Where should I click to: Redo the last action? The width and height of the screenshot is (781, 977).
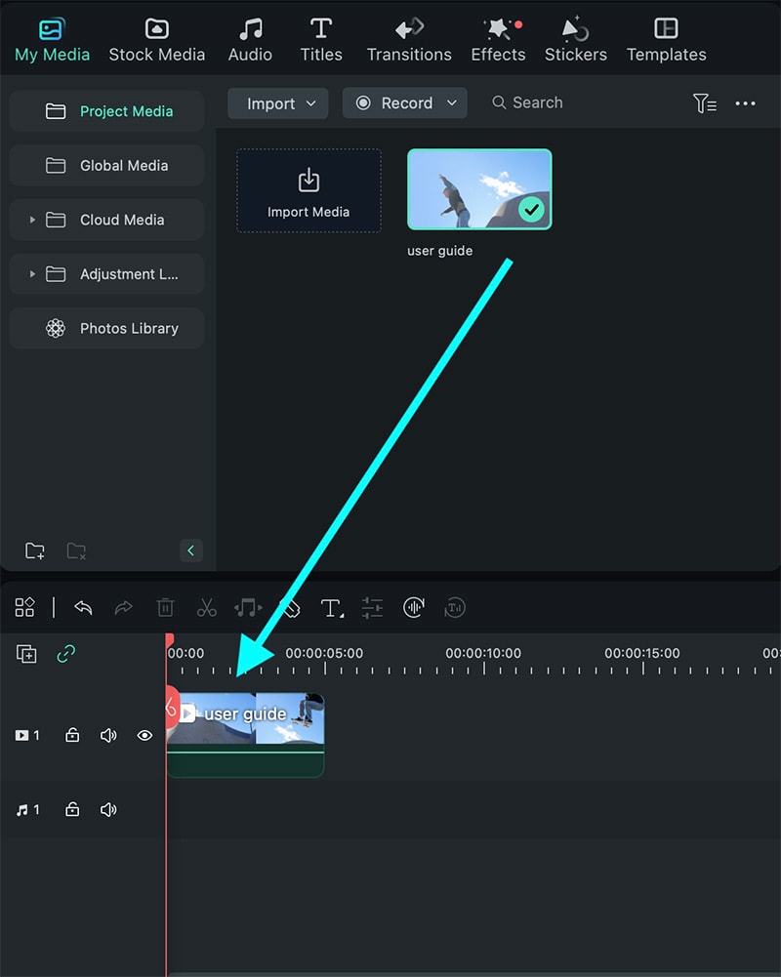point(124,607)
